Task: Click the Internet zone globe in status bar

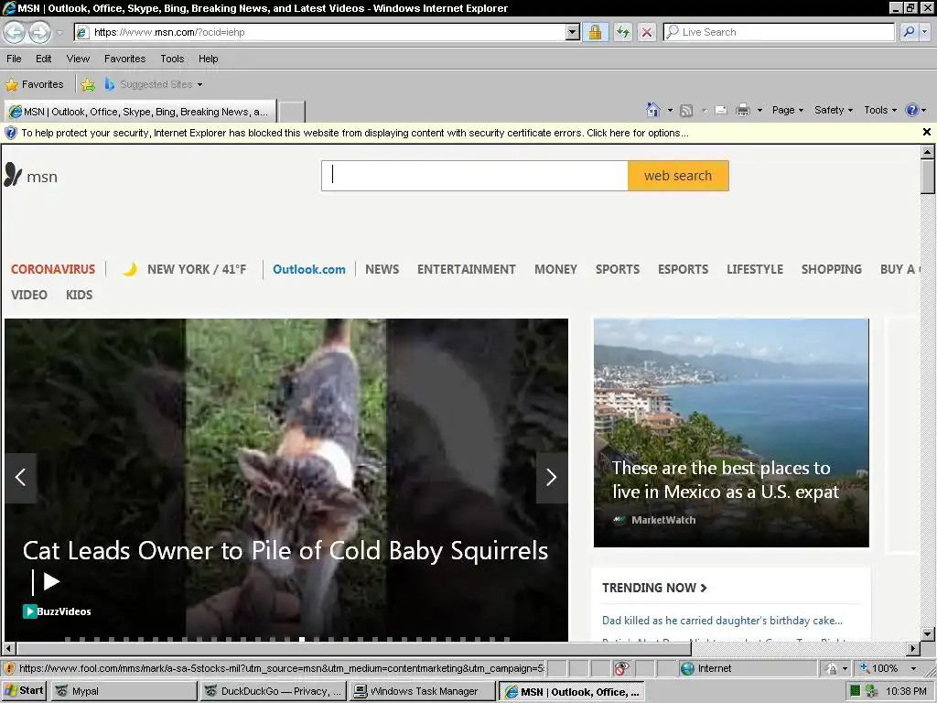Action: (687, 668)
